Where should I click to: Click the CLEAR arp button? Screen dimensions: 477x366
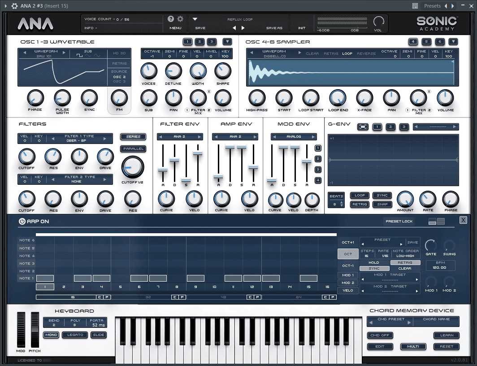pyautogui.click(x=404, y=268)
